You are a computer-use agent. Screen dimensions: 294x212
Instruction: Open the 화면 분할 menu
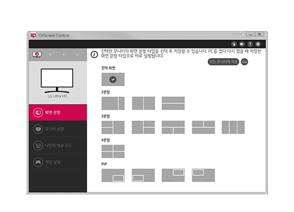point(58,113)
